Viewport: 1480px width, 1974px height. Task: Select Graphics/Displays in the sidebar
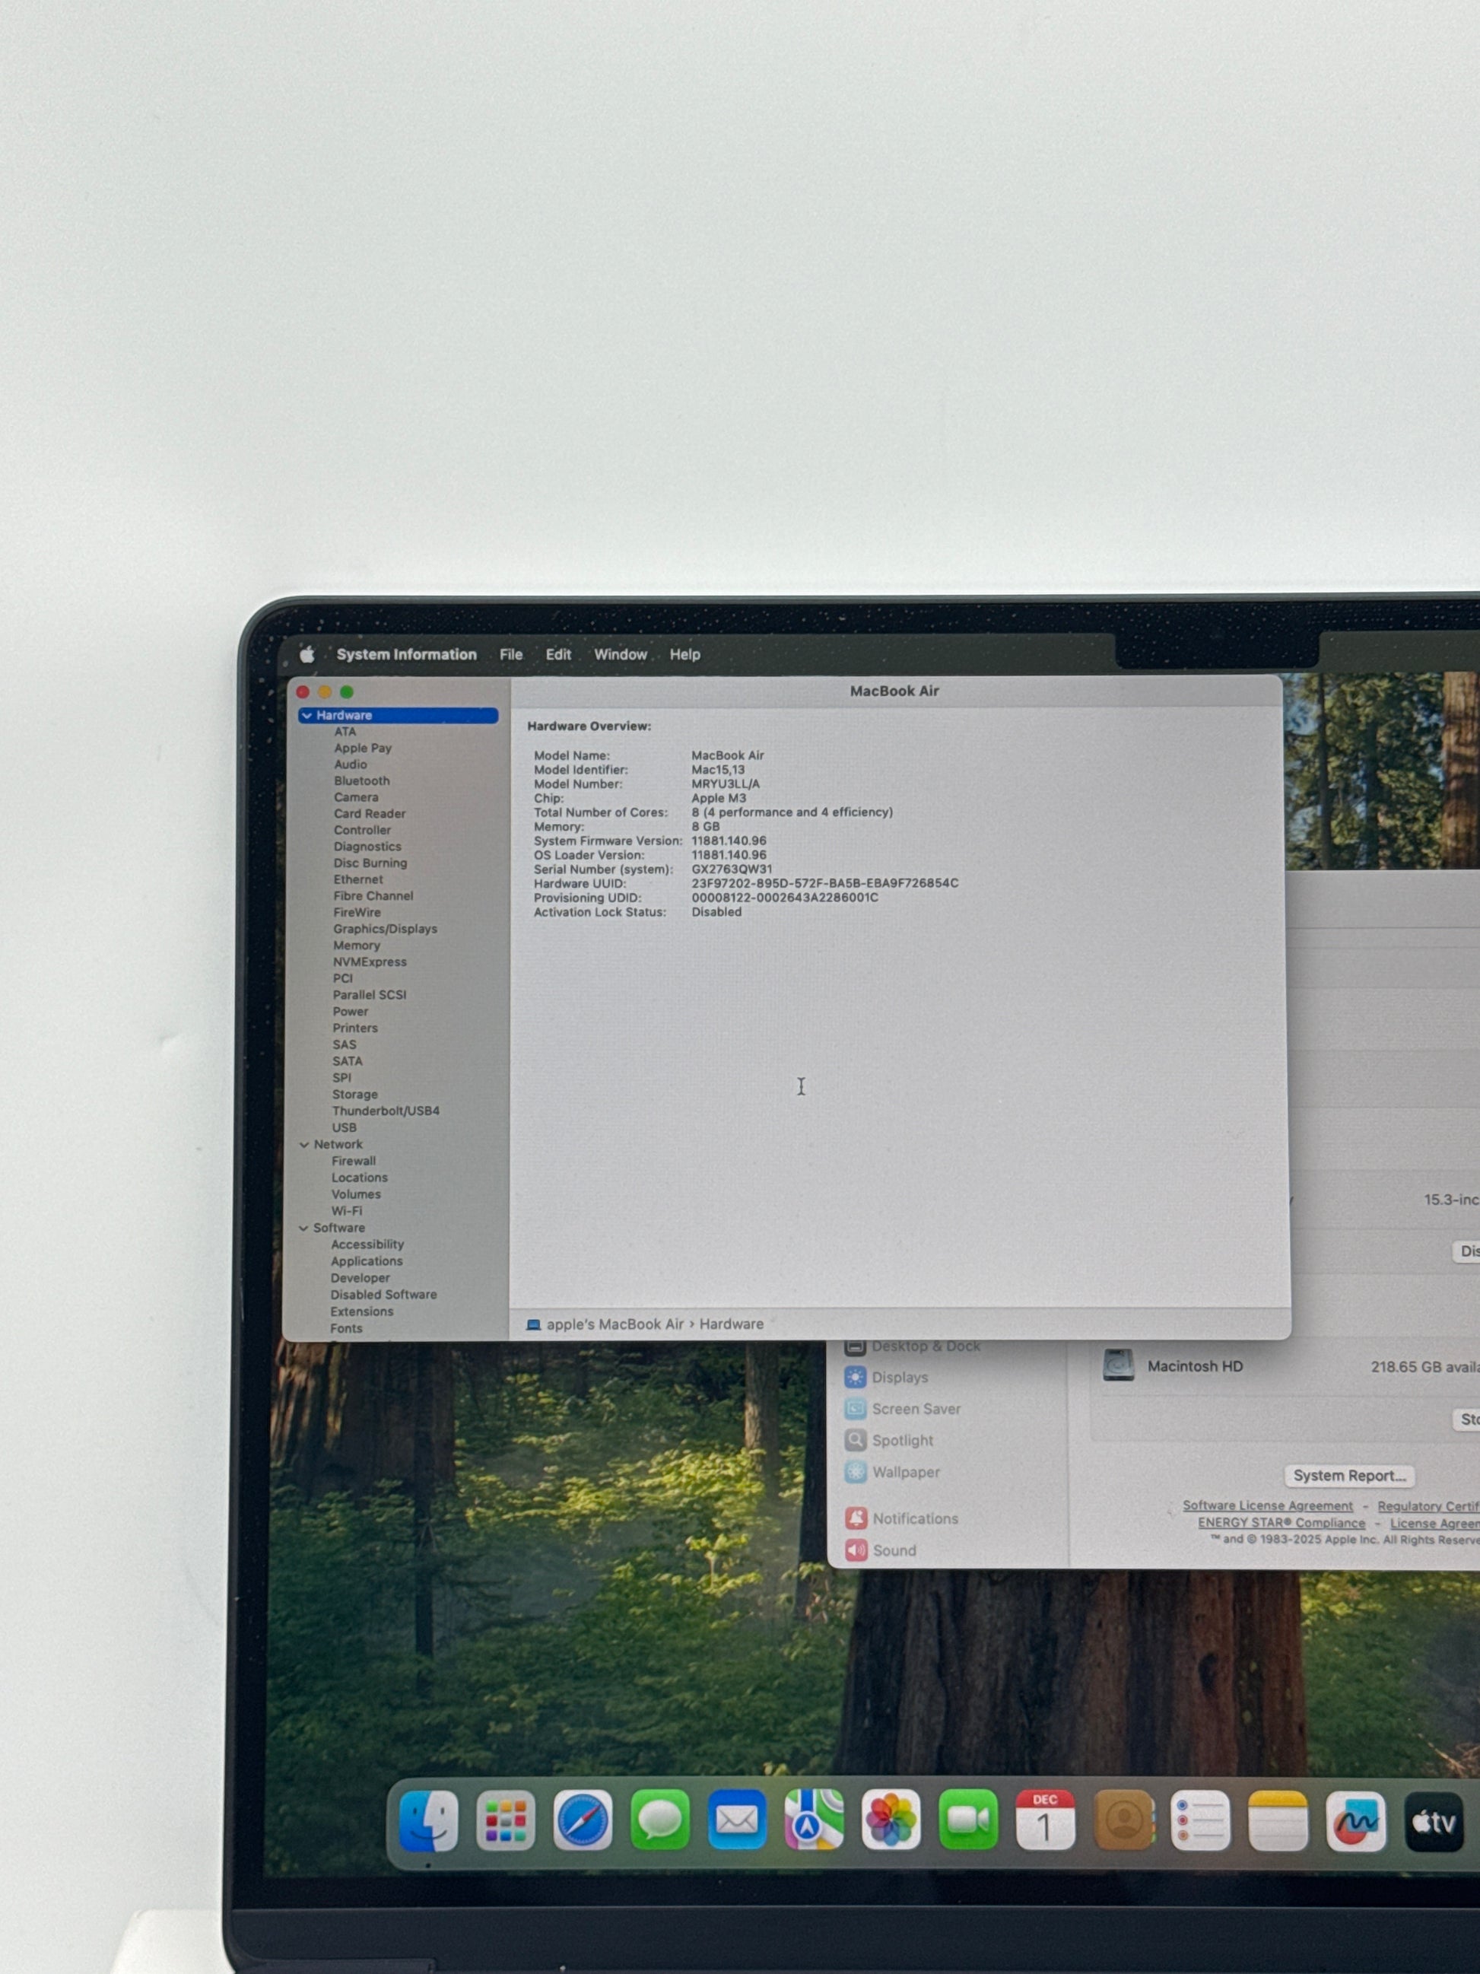click(385, 929)
